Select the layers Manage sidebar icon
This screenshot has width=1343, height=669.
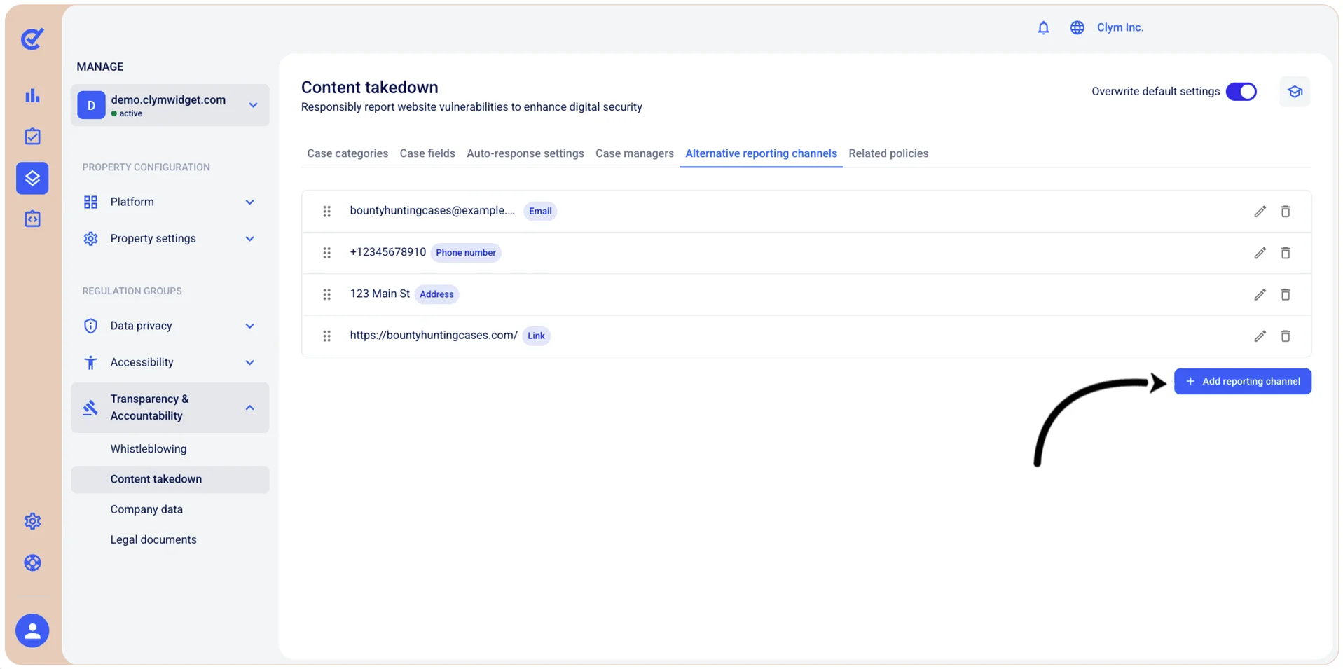point(32,178)
